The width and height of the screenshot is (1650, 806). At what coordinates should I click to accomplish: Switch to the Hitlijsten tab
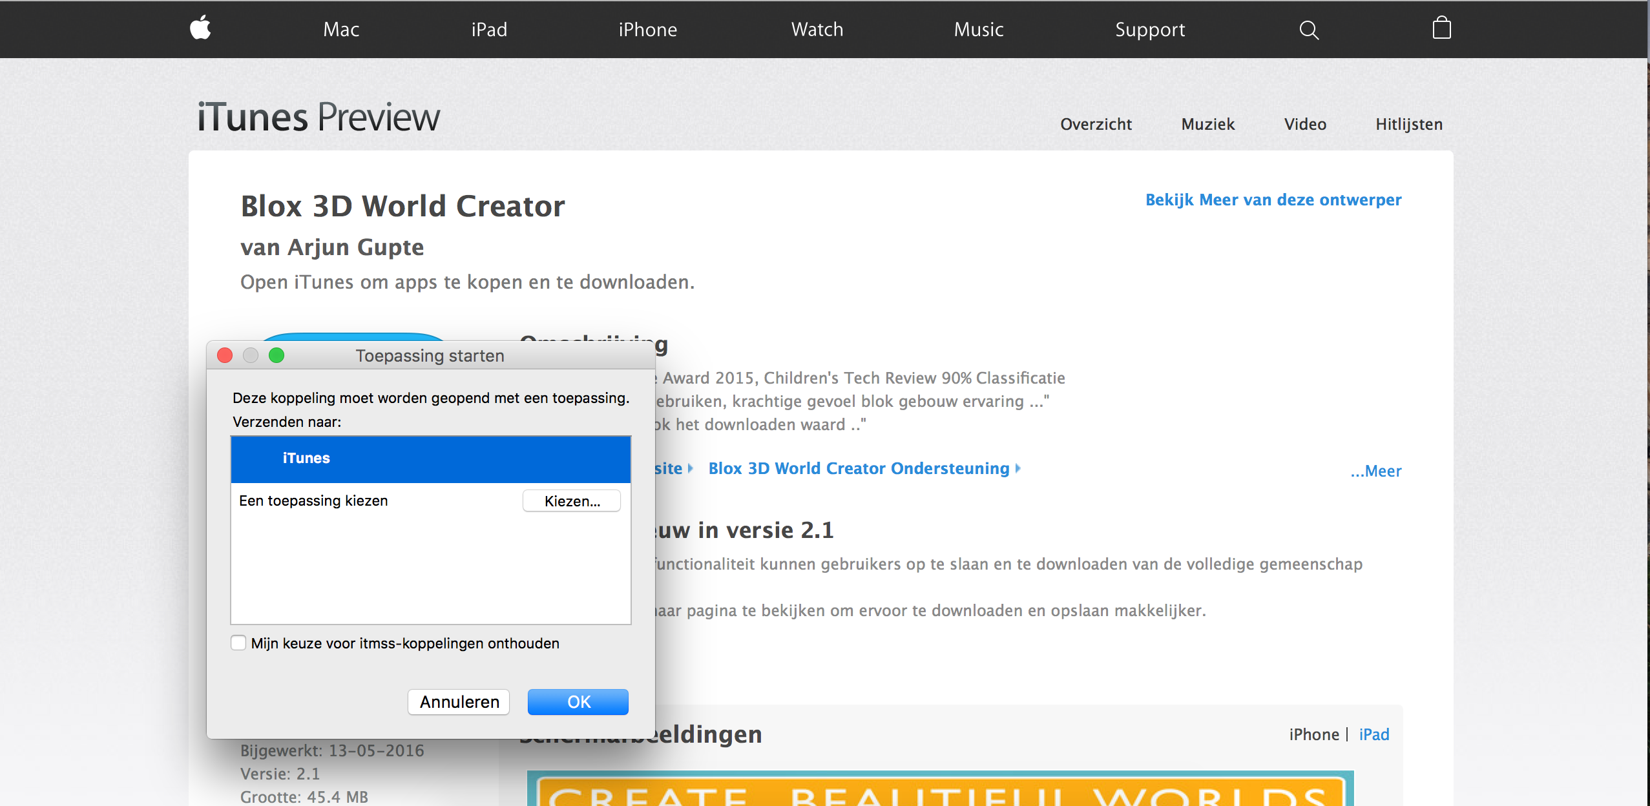[x=1409, y=124]
